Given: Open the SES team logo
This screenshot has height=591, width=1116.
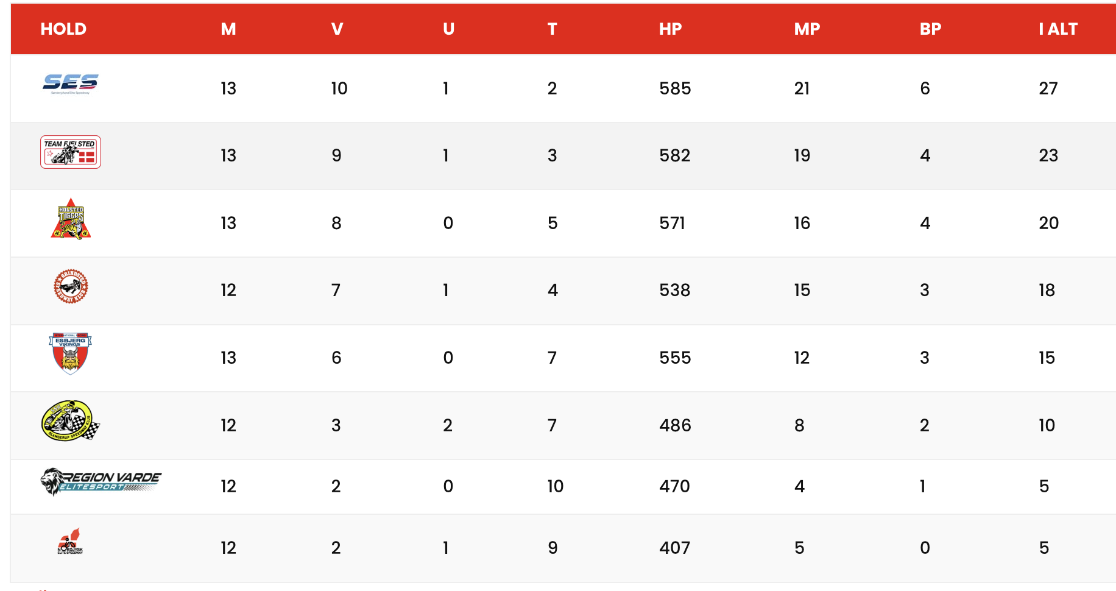Looking at the screenshot, I should pyautogui.click(x=71, y=84).
